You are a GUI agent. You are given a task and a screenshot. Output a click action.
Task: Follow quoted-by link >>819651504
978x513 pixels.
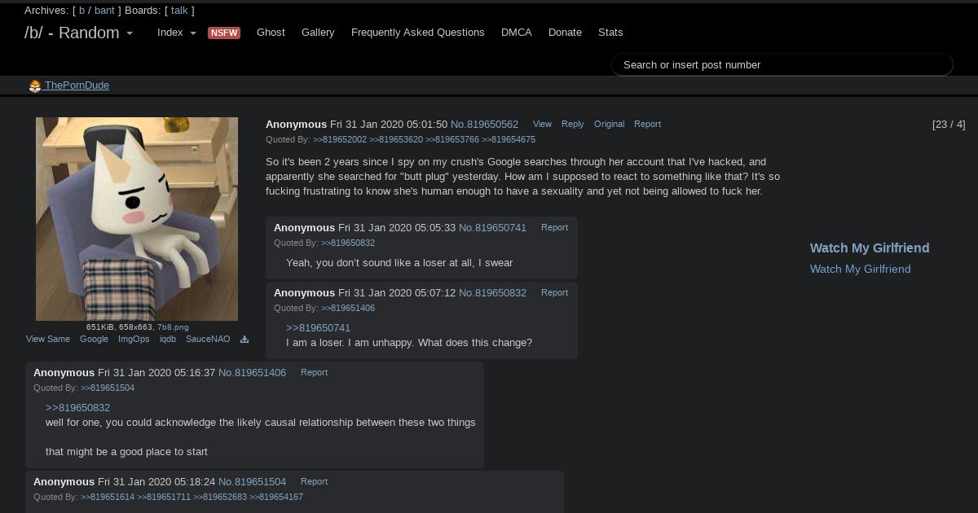pyautogui.click(x=108, y=388)
